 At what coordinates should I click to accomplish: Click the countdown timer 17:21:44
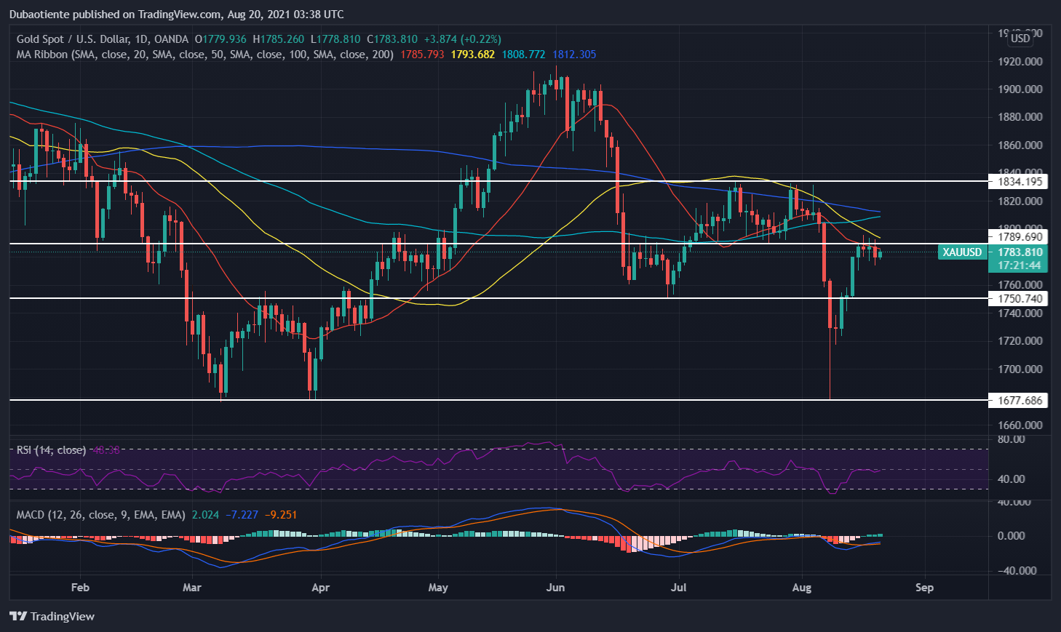[x=1020, y=265]
